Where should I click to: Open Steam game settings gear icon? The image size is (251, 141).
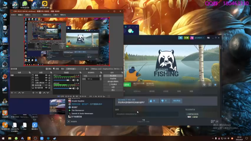click(204, 85)
